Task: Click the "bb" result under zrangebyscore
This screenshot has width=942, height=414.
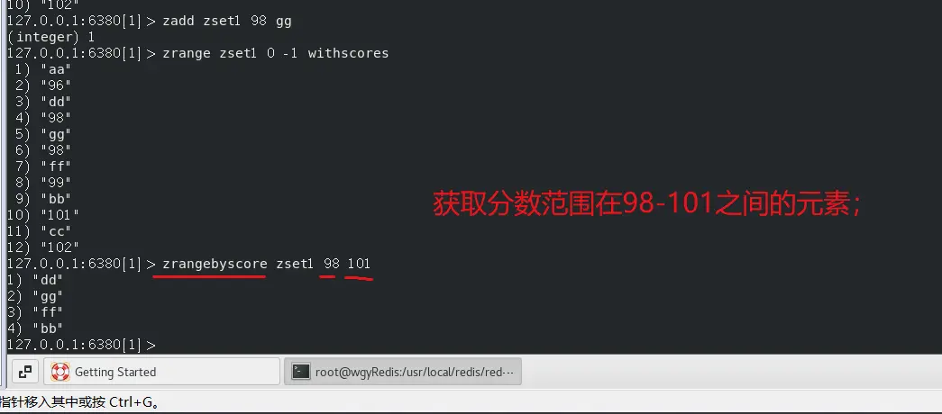Action: [48, 328]
